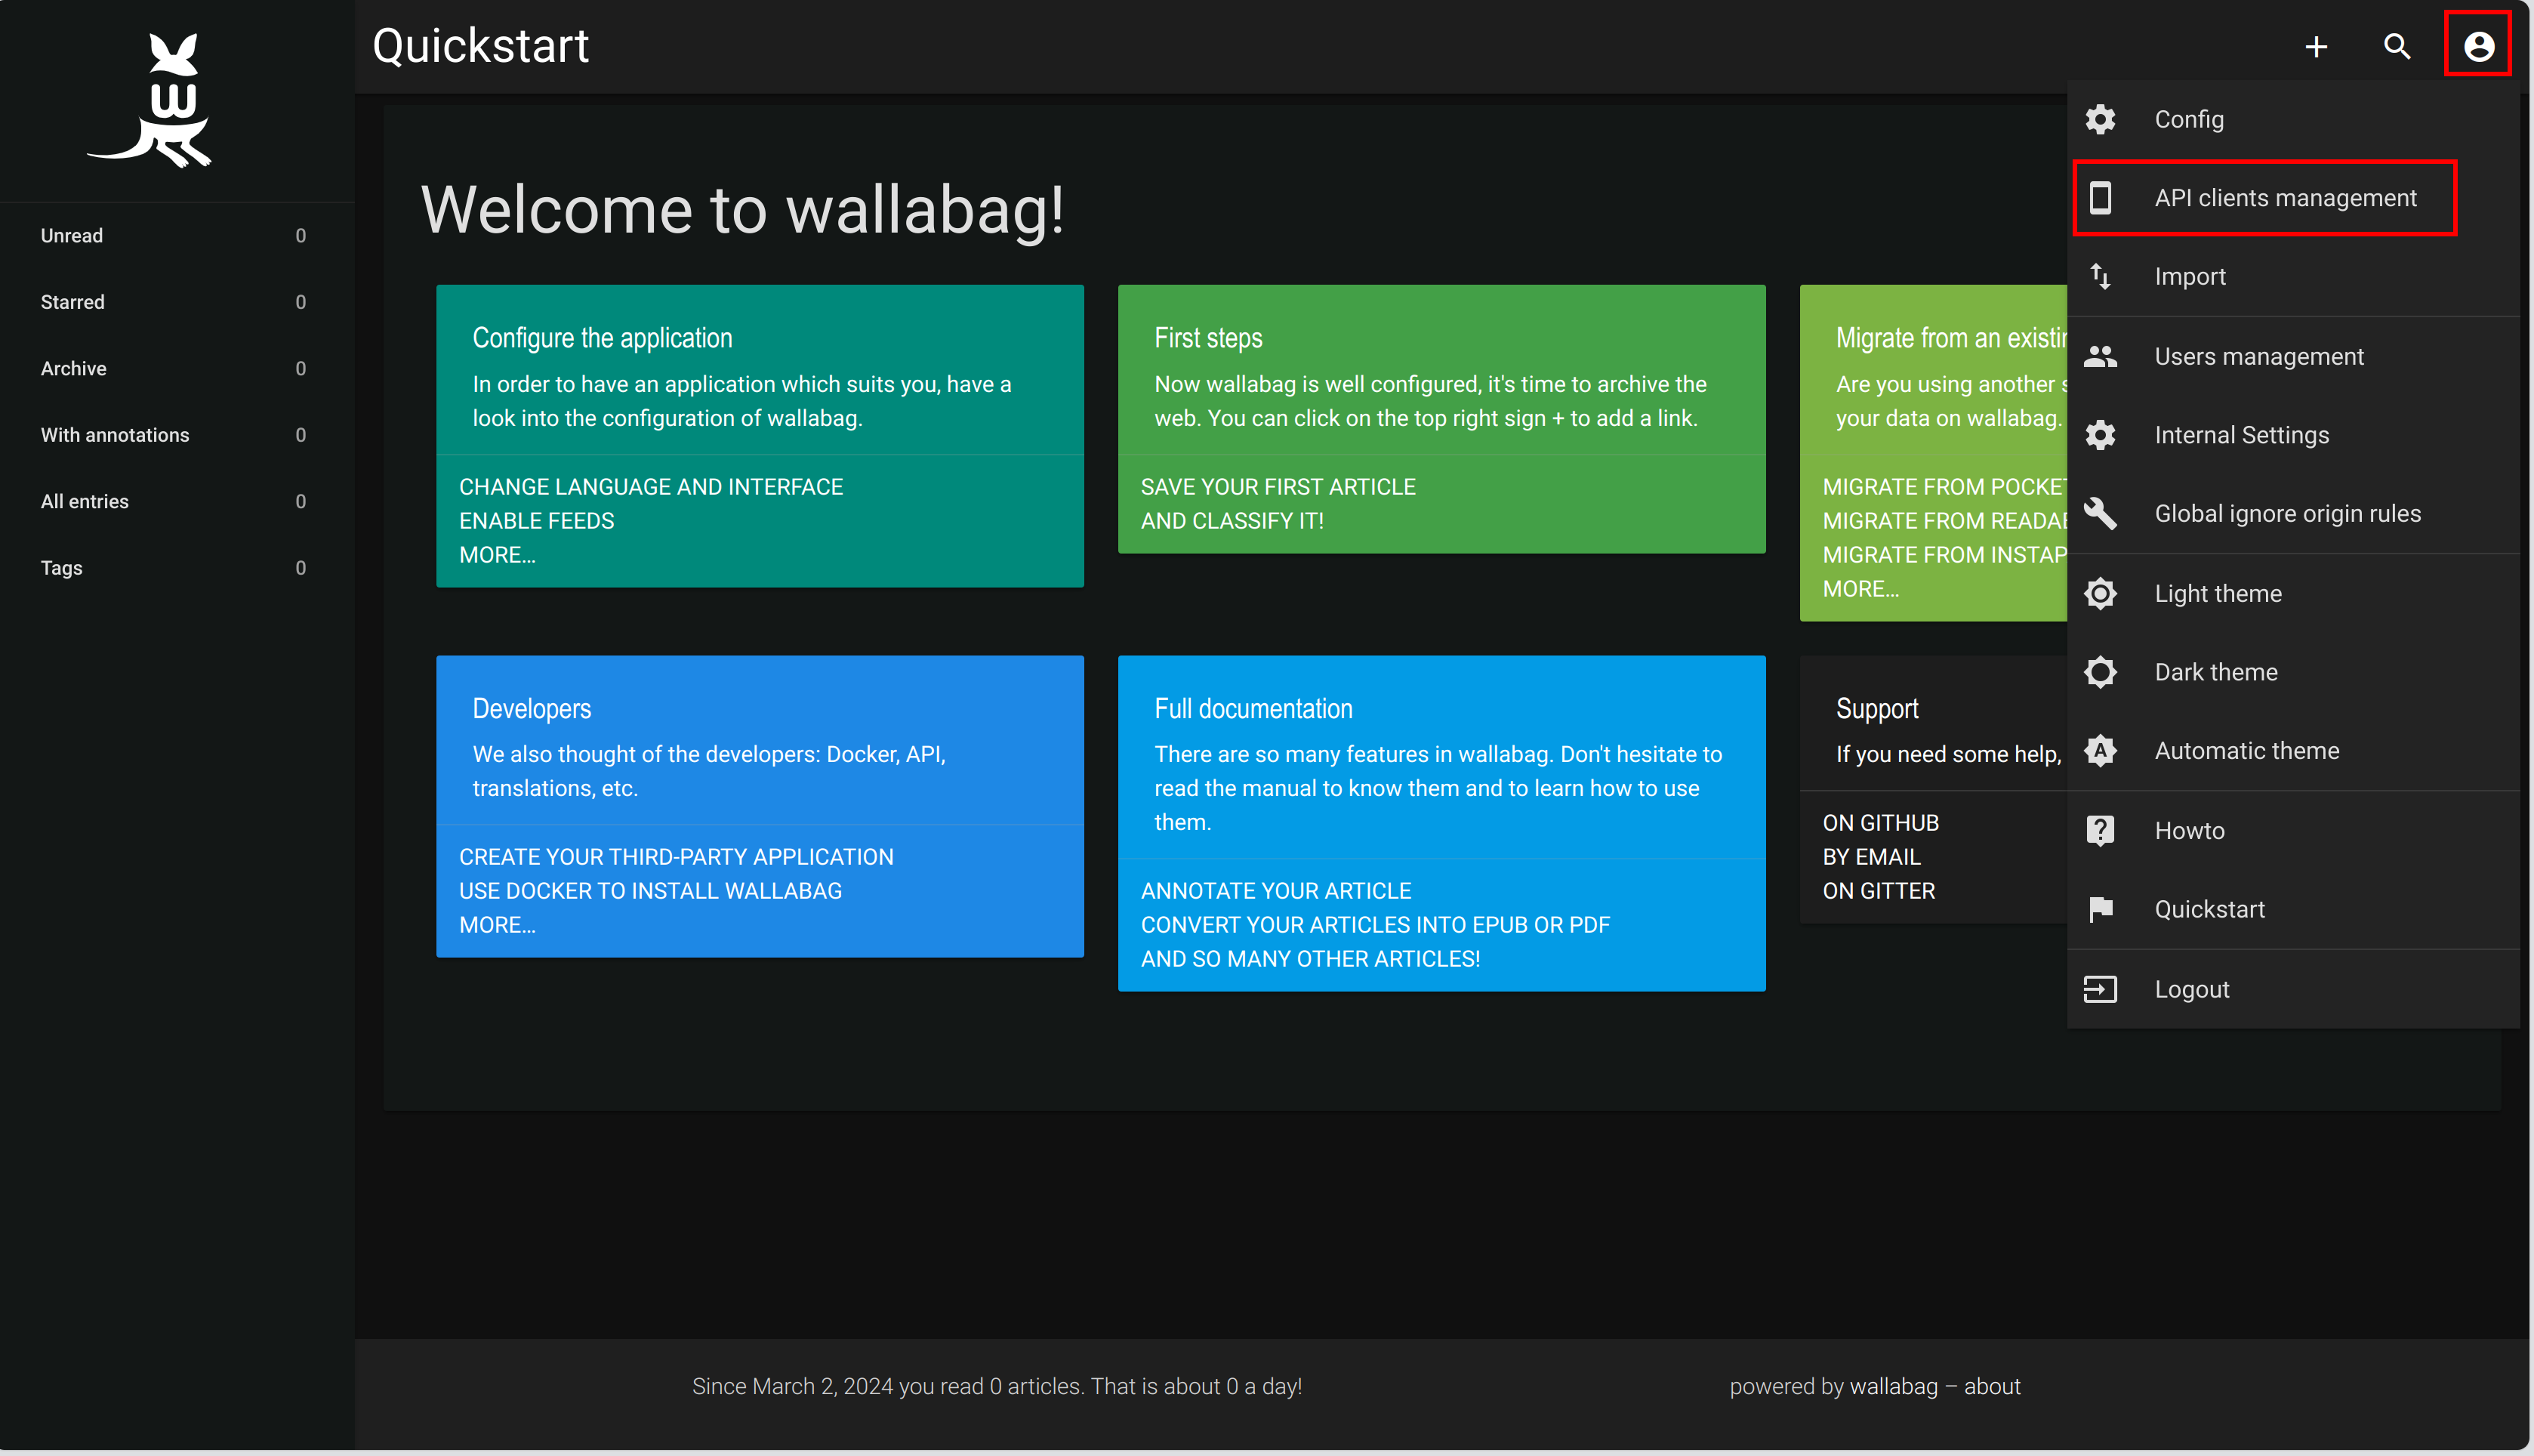Open Config from account menu
Viewport: 2534px width, 1456px height.
tap(2293, 119)
